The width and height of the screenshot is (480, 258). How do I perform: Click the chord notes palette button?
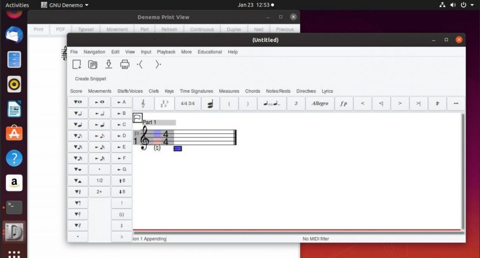pyautogui.click(x=210, y=104)
